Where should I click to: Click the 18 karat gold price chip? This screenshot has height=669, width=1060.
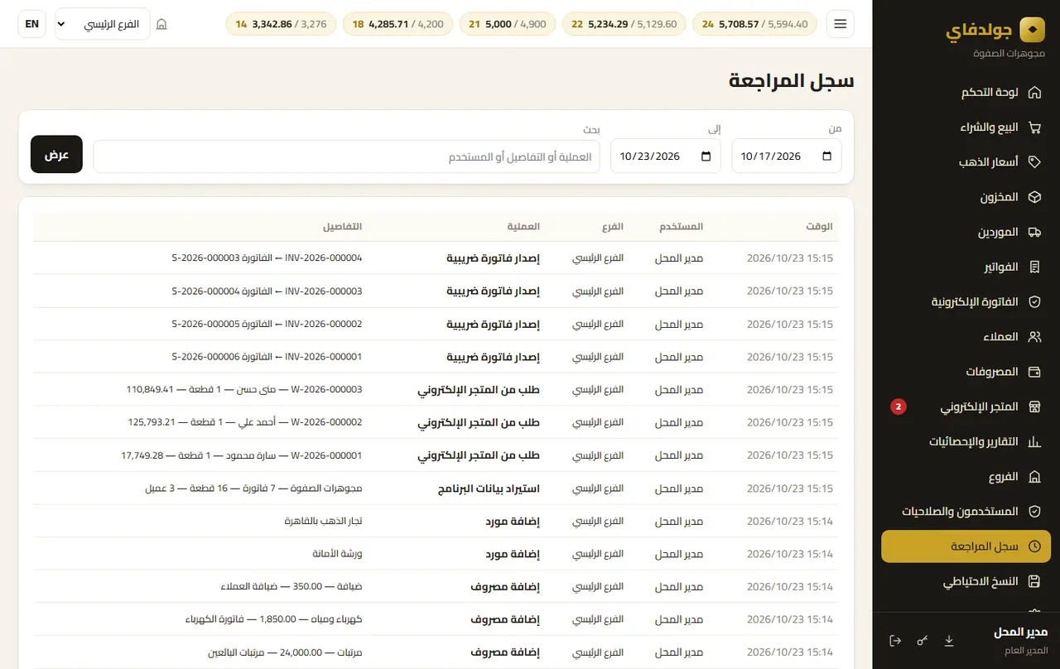click(397, 24)
